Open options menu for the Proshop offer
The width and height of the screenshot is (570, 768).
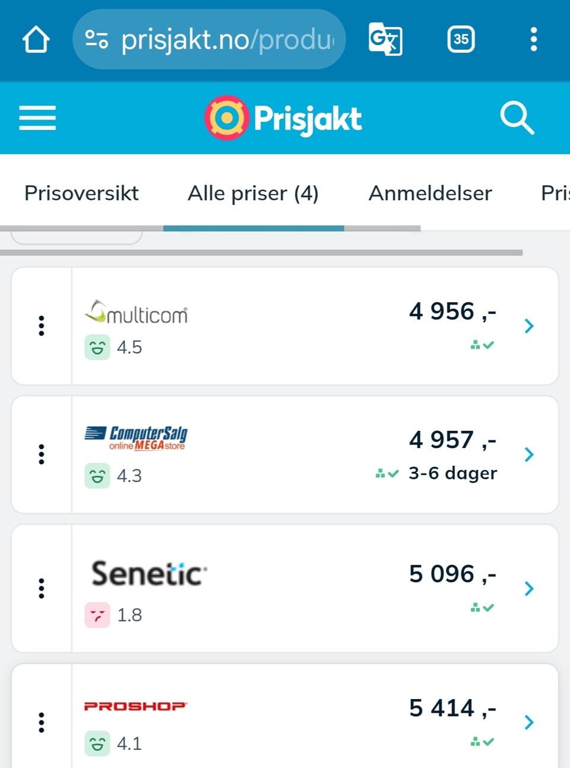click(x=42, y=722)
